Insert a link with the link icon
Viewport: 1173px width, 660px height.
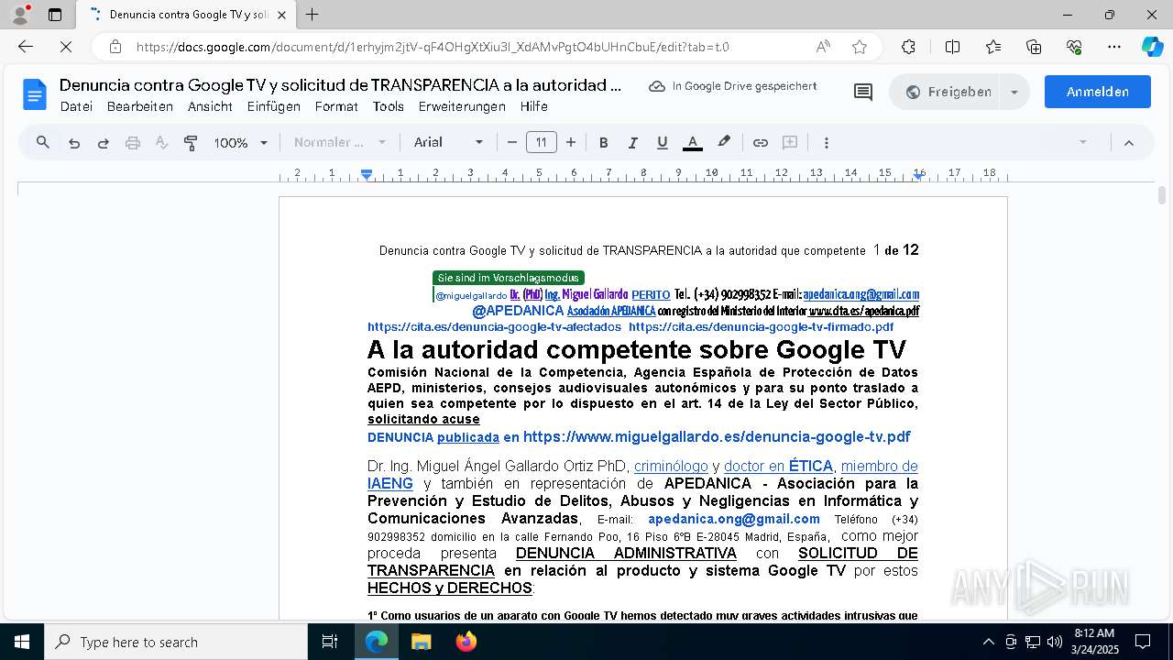tap(760, 143)
